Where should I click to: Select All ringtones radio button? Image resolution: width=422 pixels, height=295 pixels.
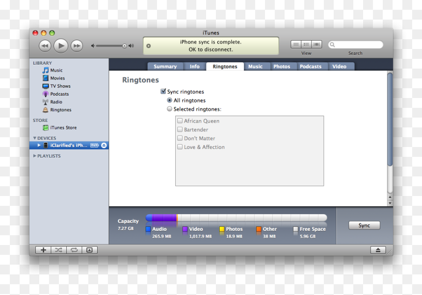[x=170, y=100]
